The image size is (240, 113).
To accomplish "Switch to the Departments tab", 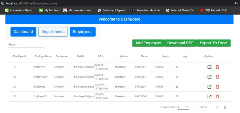I will [x=53, y=32].
